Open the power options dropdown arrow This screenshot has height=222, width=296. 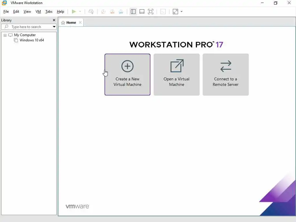tap(80, 12)
